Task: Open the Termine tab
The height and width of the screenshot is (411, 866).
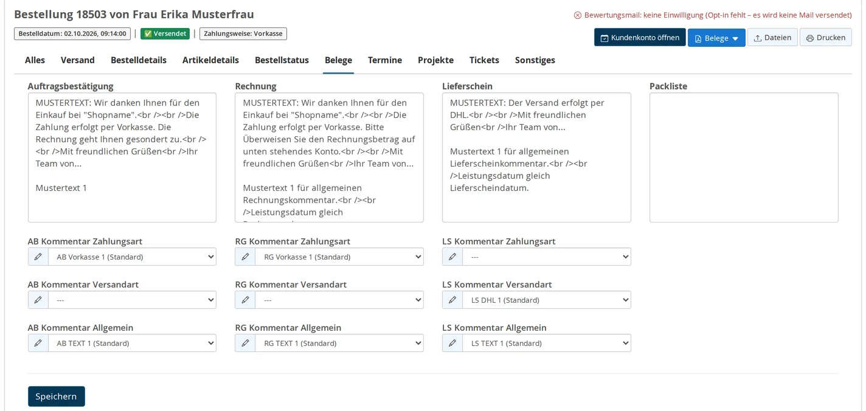Action: (x=385, y=60)
